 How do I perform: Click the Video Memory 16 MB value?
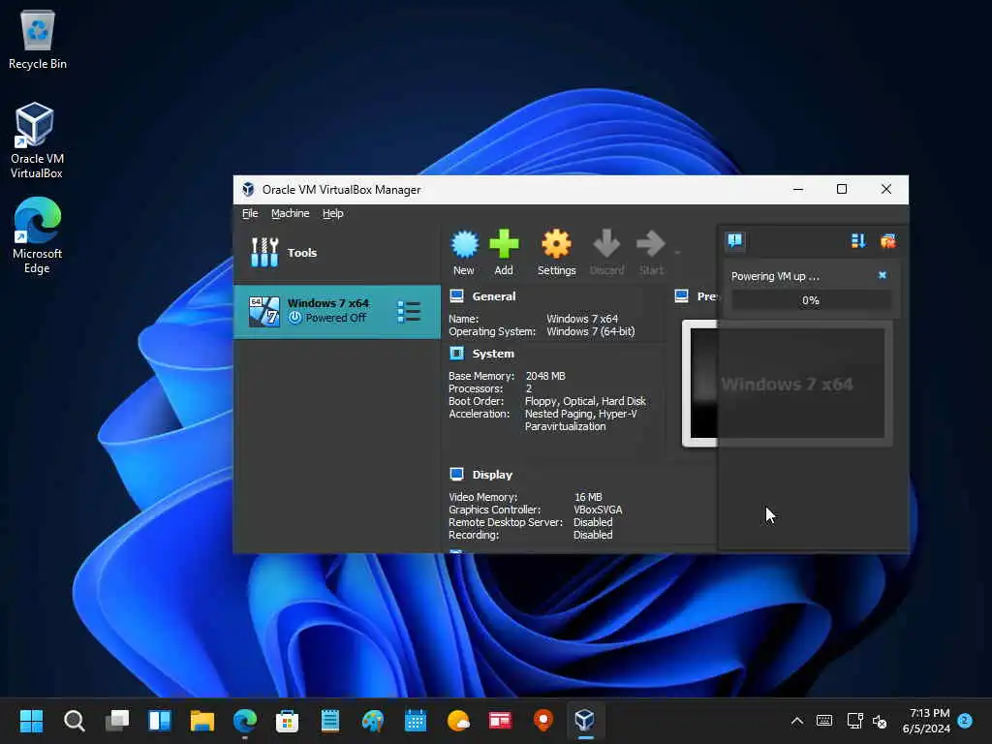588,497
